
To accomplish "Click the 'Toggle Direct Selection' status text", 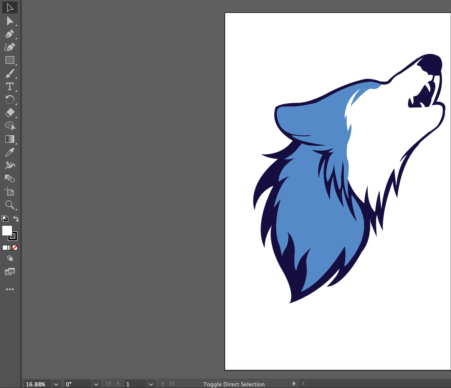I will pyautogui.click(x=234, y=384).
